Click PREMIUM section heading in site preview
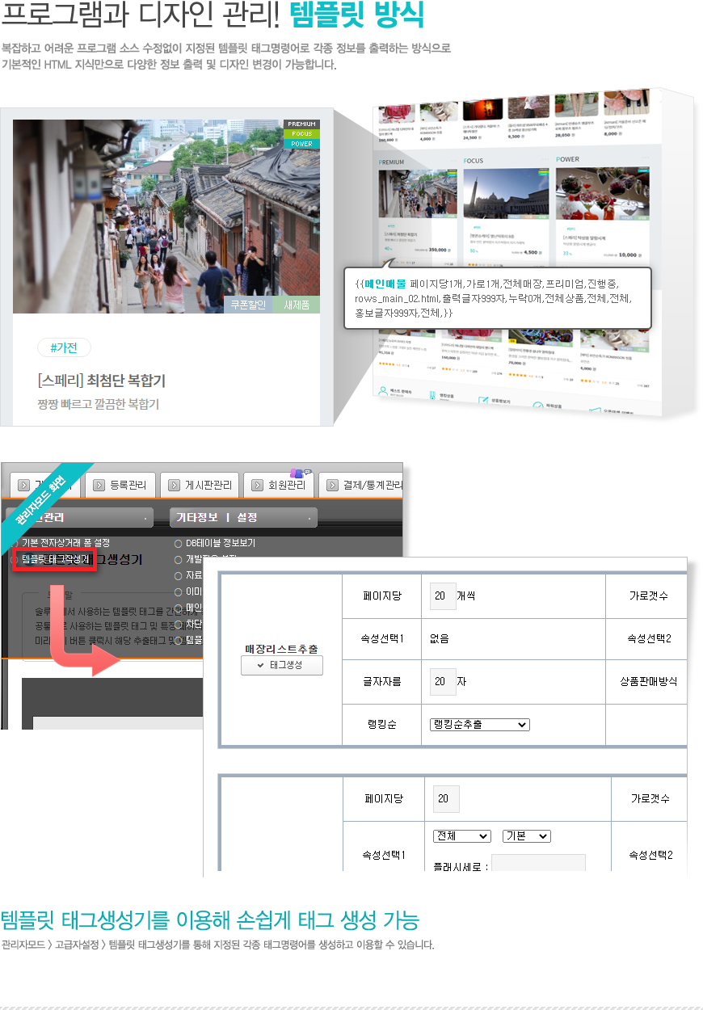 tap(391, 162)
